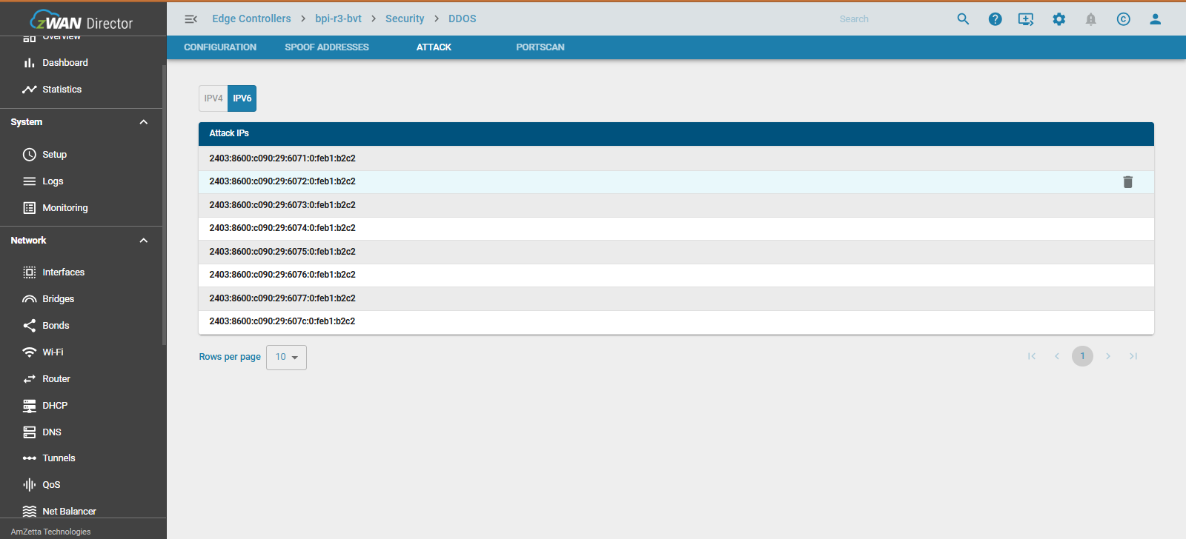Image resolution: width=1186 pixels, height=539 pixels.
Task: Go to Edge Controllers breadcrumb link
Action: 251,19
